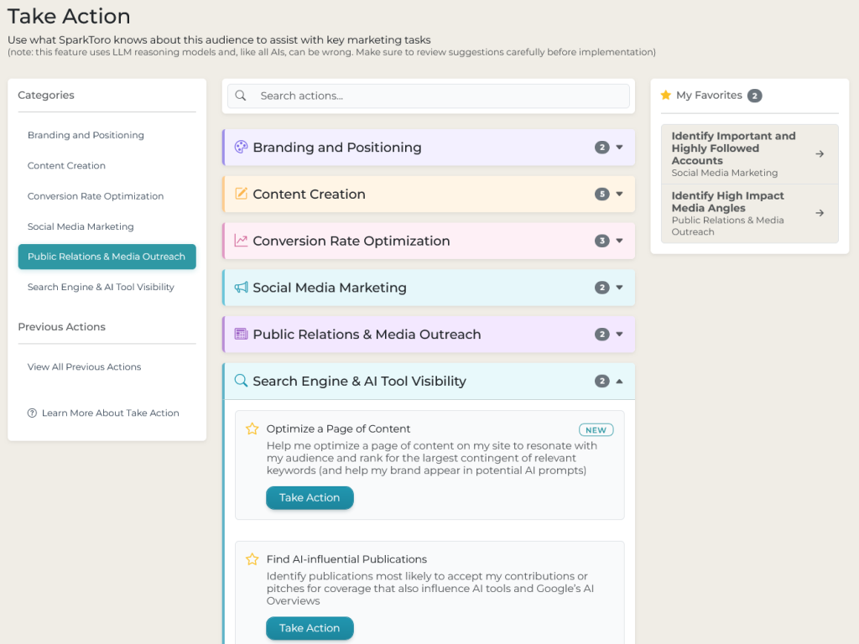Select Content Creation in Categories sidebar
The height and width of the screenshot is (644, 859).
[66, 165]
